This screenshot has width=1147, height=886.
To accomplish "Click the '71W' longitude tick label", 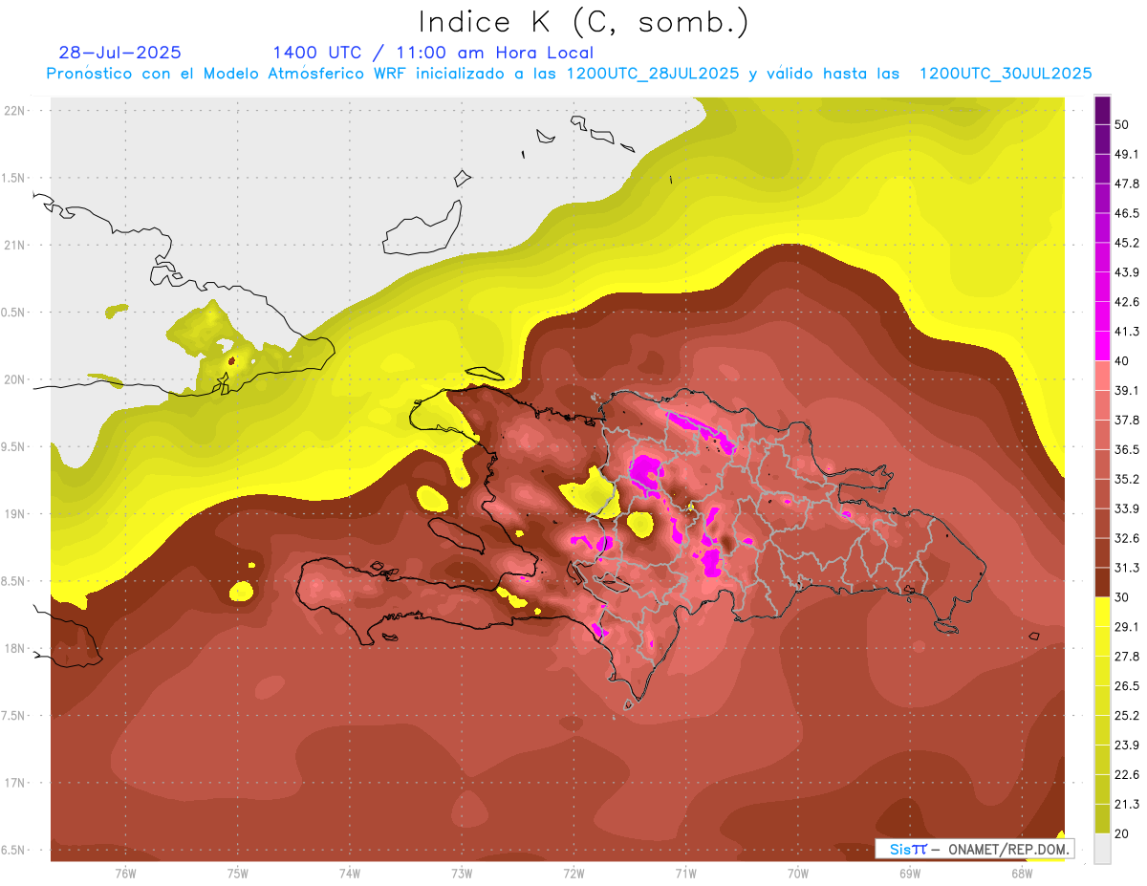I will 685,874.
